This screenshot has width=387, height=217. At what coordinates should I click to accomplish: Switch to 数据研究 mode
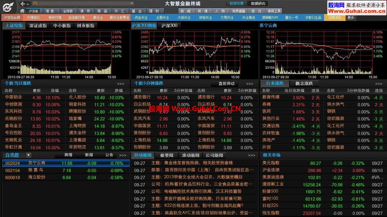point(258,3)
